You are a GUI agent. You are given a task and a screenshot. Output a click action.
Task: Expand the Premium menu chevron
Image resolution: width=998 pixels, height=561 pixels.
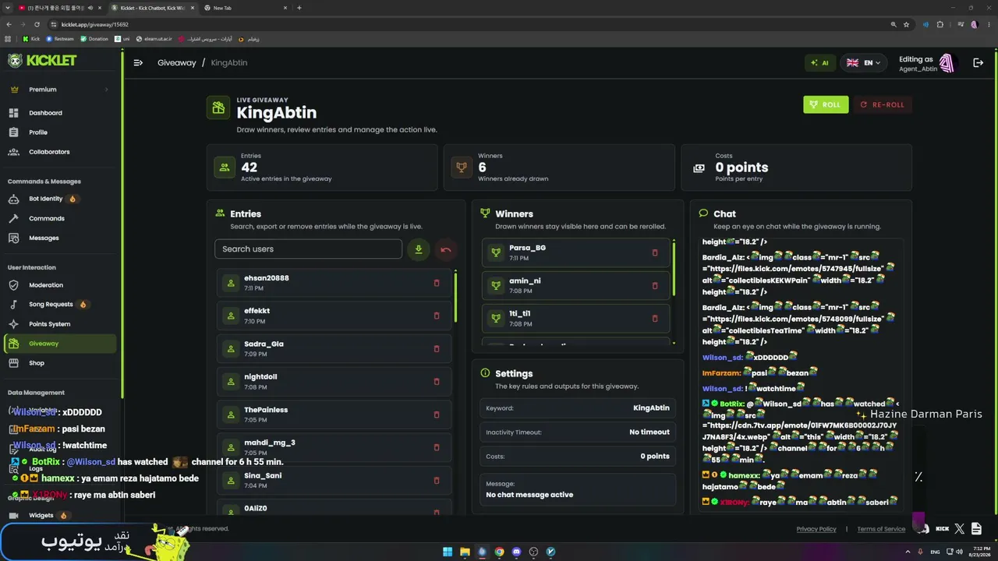click(107, 90)
